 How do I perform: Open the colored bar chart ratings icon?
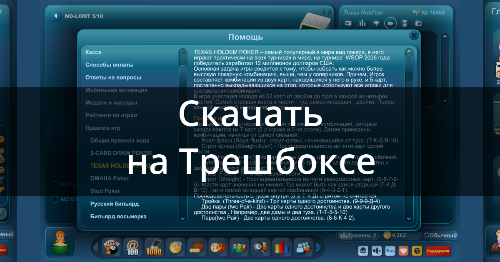click(x=282, y=247)
